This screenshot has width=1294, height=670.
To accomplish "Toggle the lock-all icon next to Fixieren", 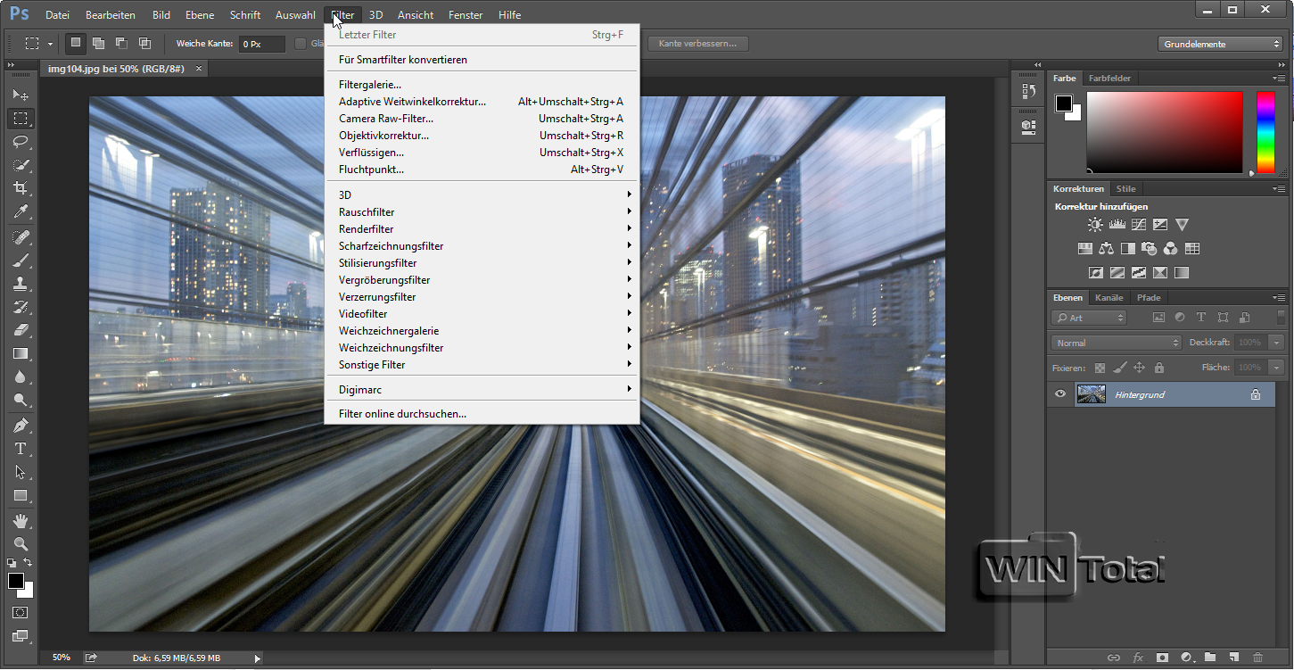I will 1159,368.
